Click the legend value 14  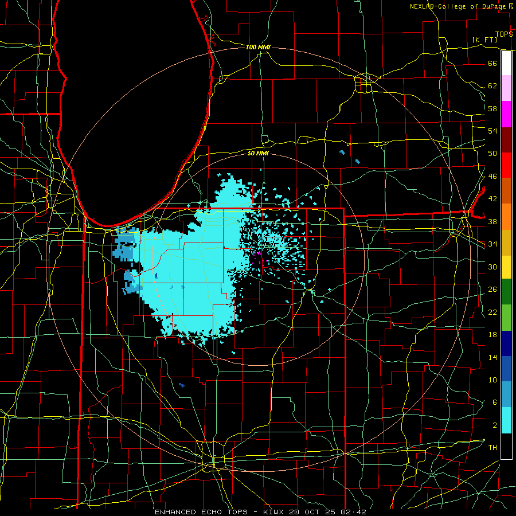click(x=492, y=357)
